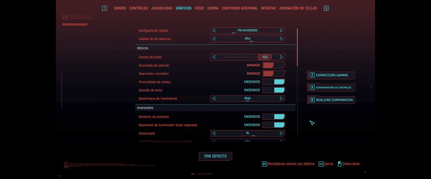The height and width of the screenshot is (179, 431).
Task: Click the Anisotropía value 16
Action: coord(247,133)
